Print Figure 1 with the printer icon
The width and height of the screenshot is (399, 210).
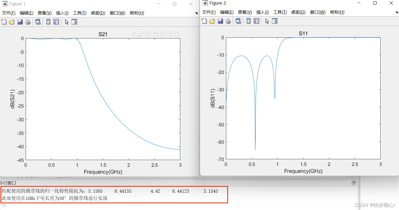pyautogui.click(x=28, y=22)
